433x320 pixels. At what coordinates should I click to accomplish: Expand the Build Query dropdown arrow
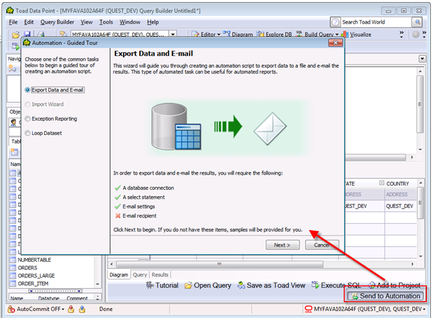(337, 35)
